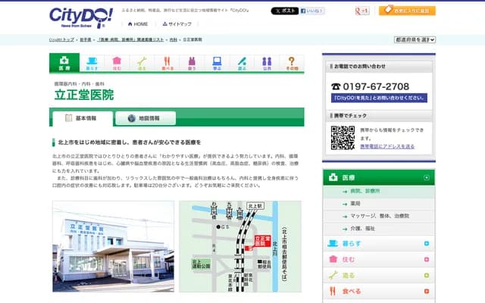
Task: Click the blue 「CityDO!を見た」 inquiry banner
Action: (379, 98)
